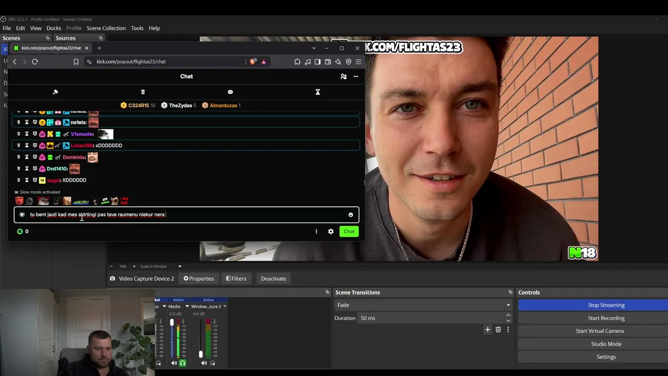Viewport: 668px width, 376px height.
Task: Click the speech bubble icon in chat toolbar
Action: (230, 92)
